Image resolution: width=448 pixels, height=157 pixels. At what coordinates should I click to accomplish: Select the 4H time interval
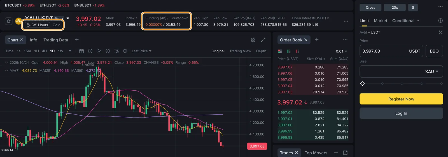point(44,51)
